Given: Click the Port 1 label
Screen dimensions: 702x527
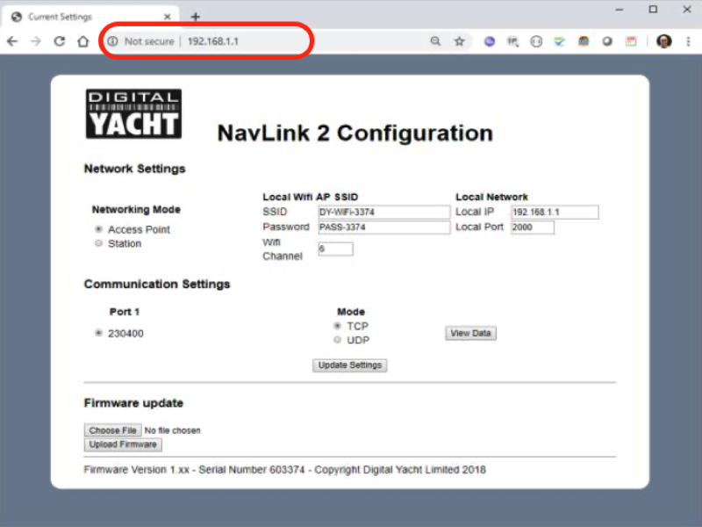Looking at the screenshot, I should (125, 312).
